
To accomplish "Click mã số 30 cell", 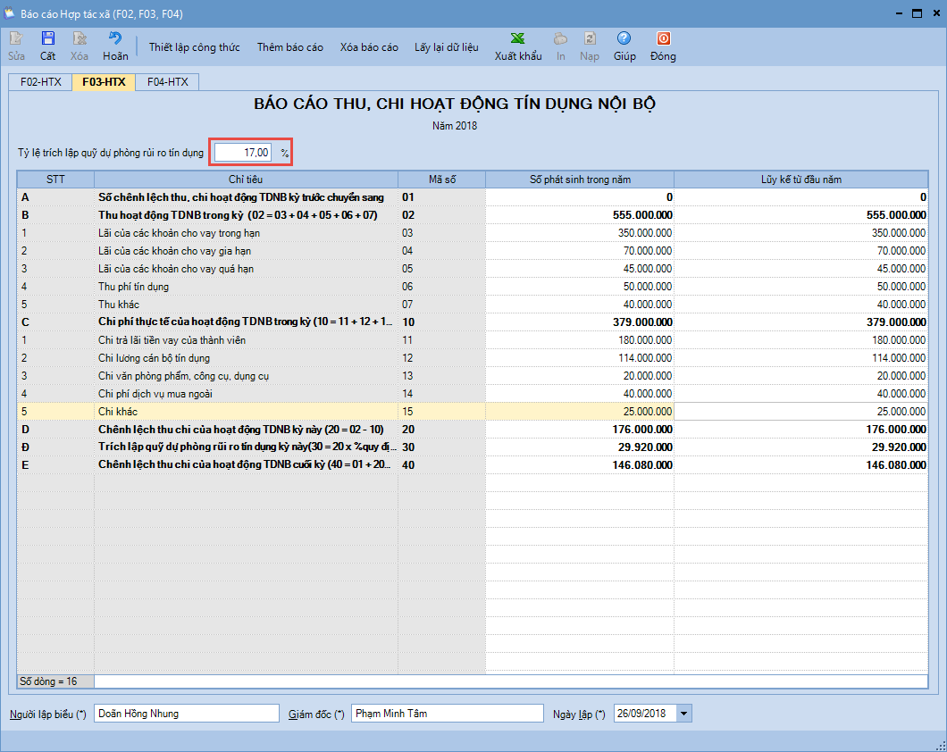I will [x=441, y=447].
